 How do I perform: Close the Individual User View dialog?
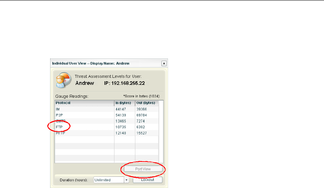click(164, 63)
